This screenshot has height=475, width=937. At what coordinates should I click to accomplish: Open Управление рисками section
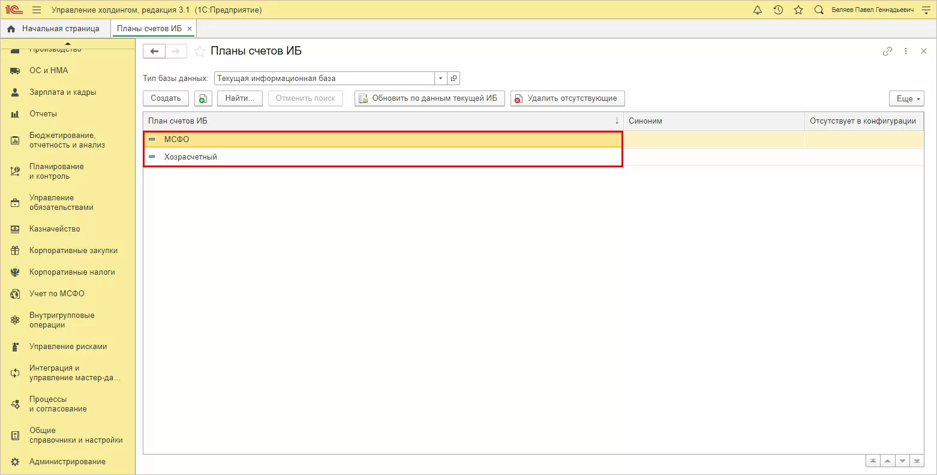[67, 347]
